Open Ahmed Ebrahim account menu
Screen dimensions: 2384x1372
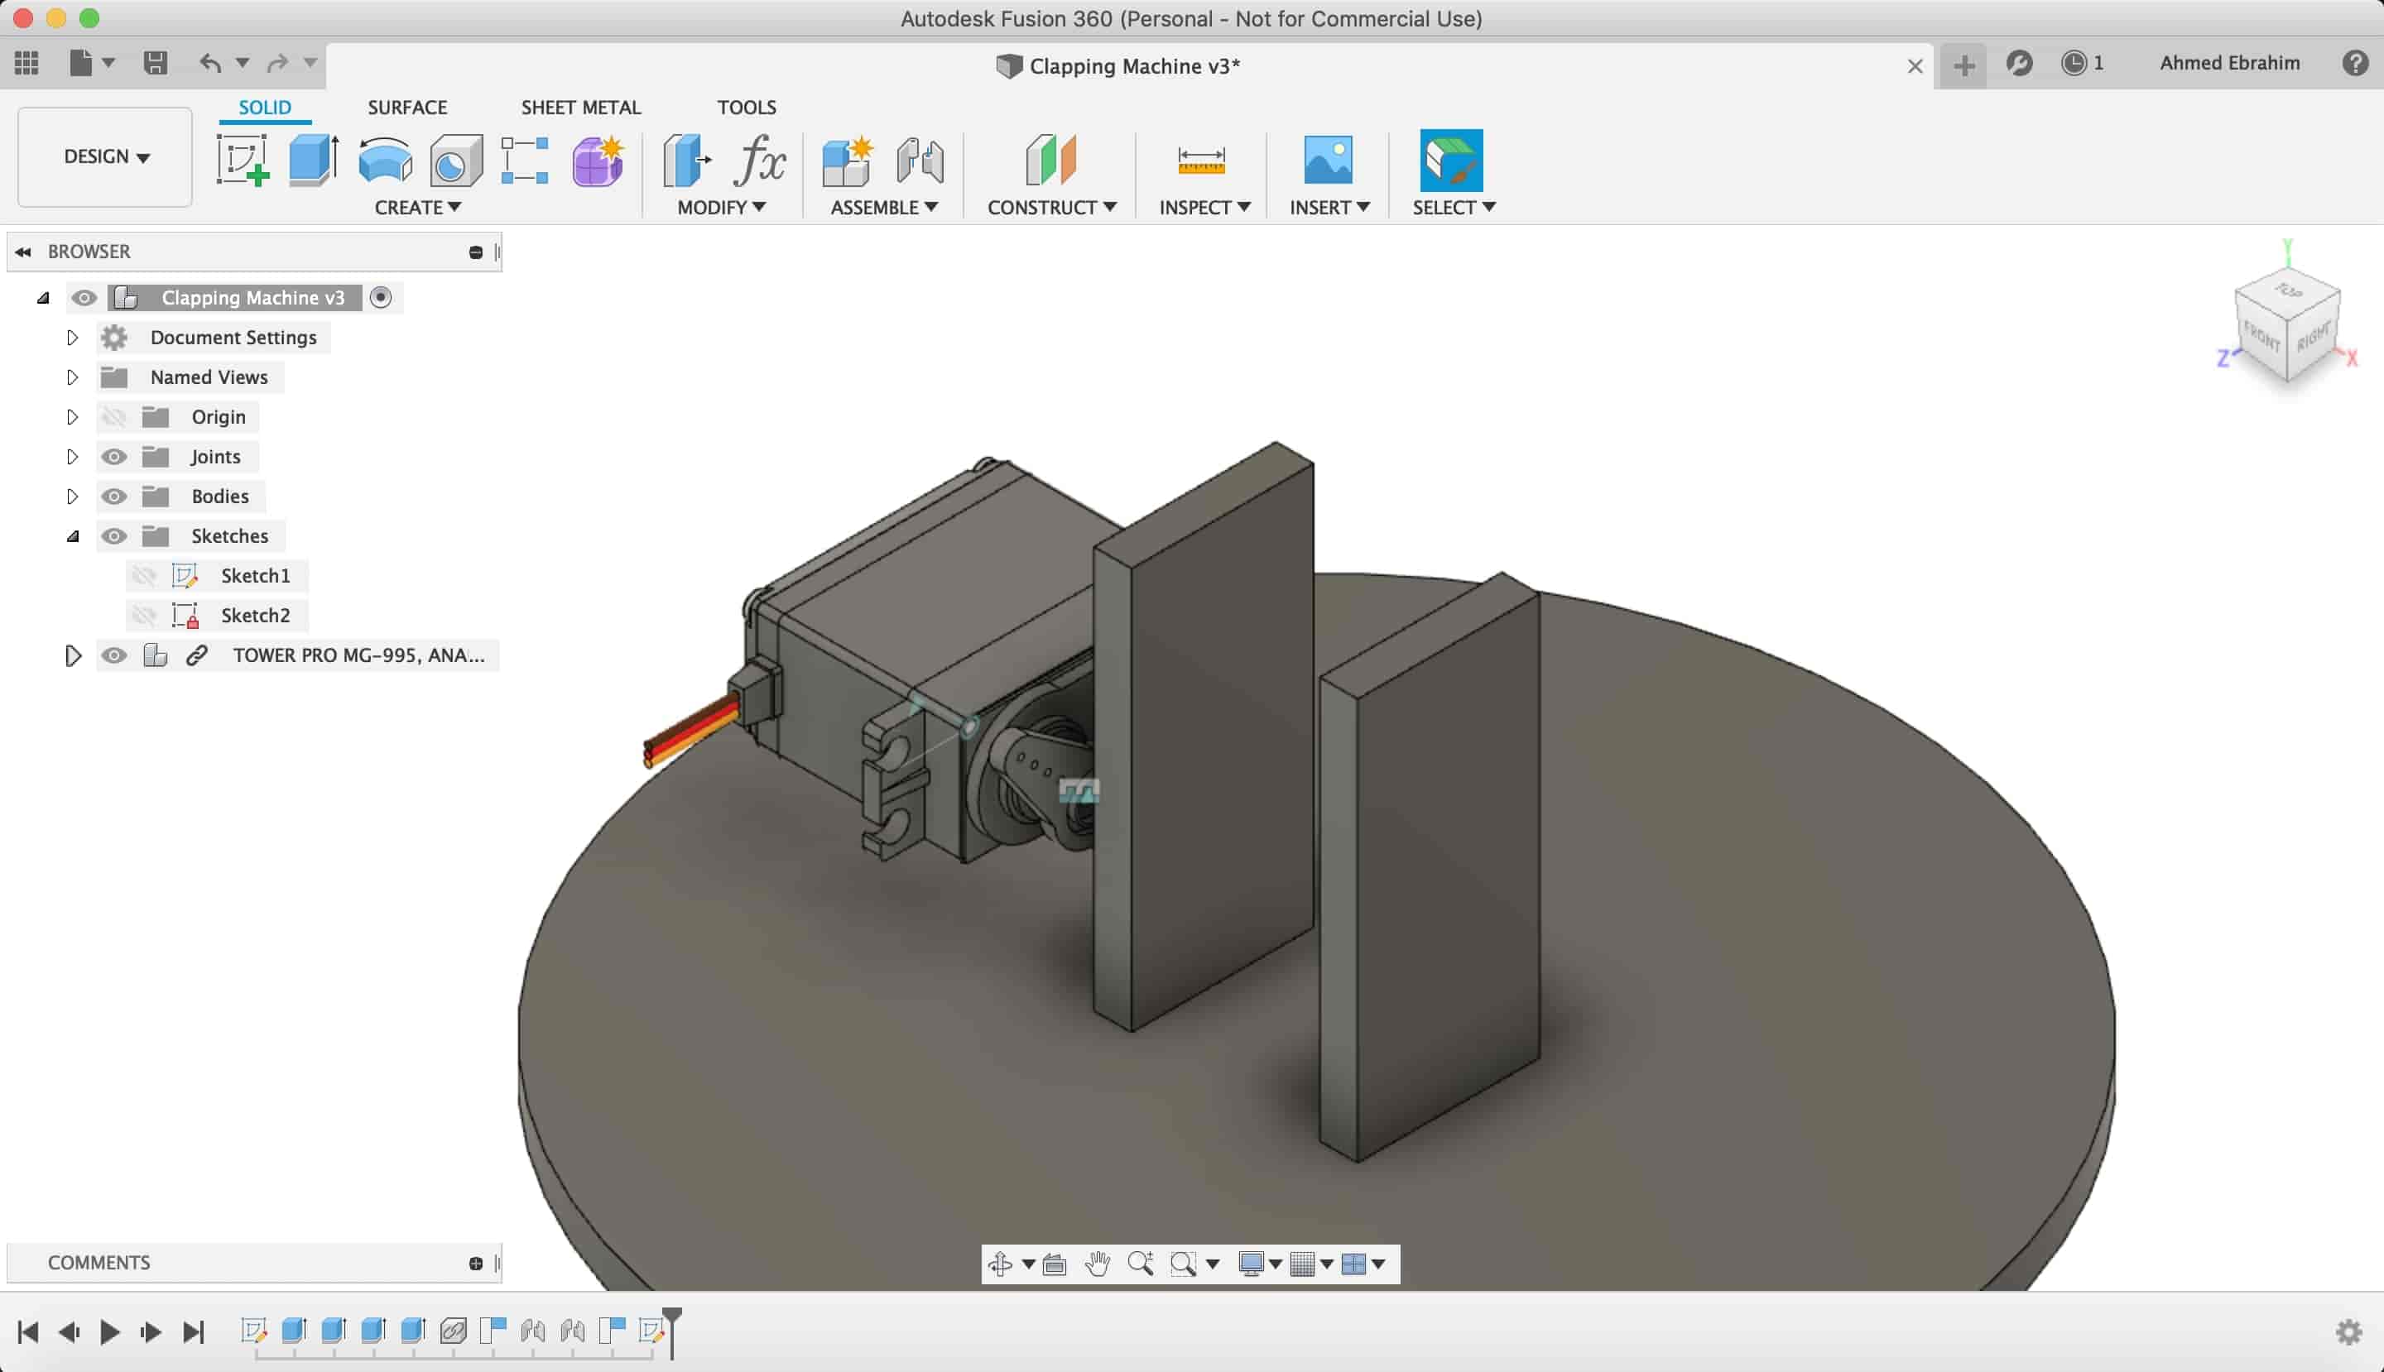click(2229, 63)
